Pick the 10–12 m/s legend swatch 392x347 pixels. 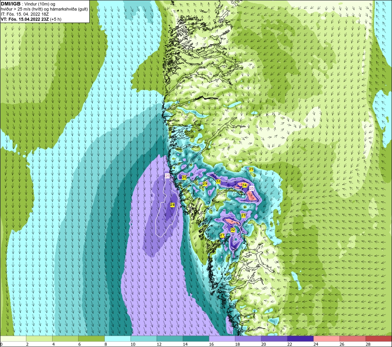[144, 338]
